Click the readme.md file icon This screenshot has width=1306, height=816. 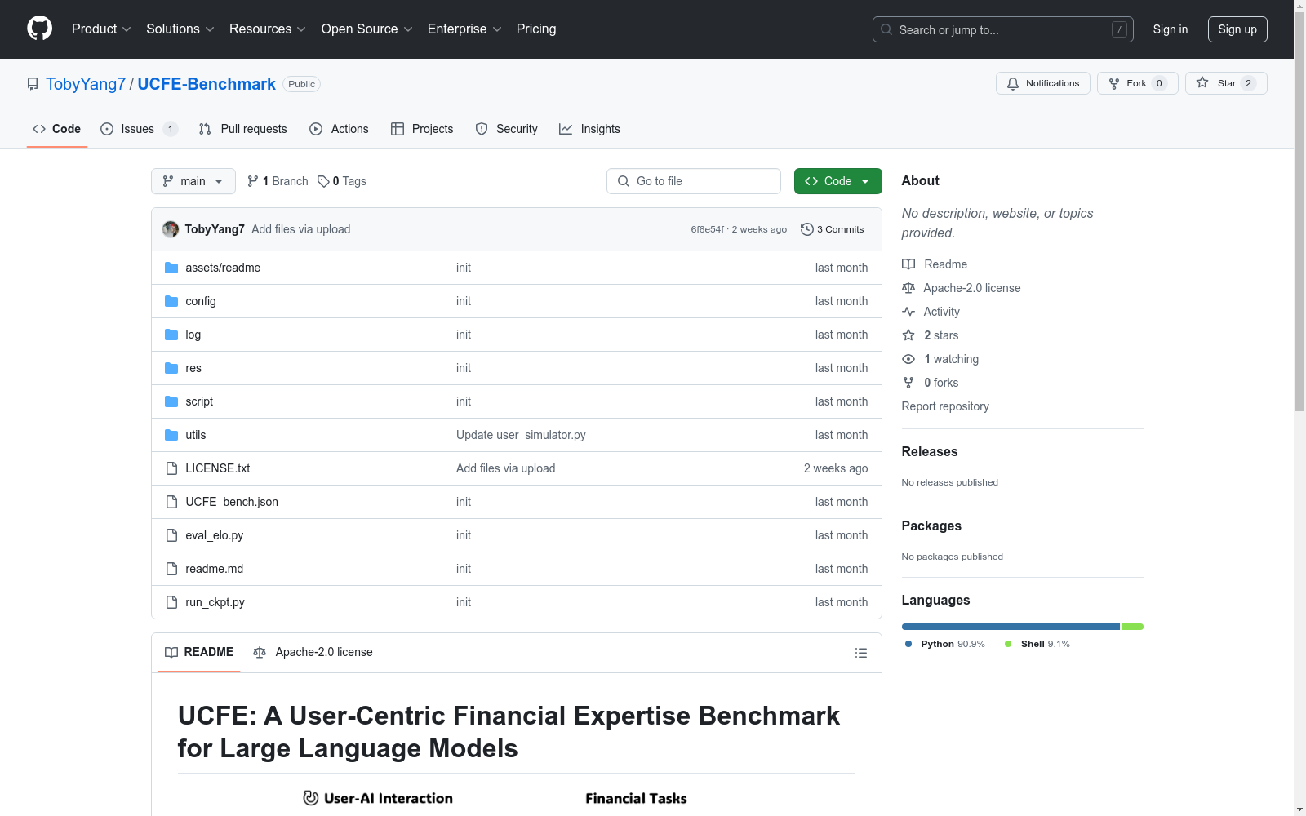point(171,569)
